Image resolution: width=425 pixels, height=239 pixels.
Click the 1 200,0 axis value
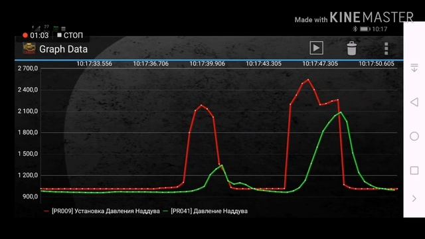click(28, 175)
